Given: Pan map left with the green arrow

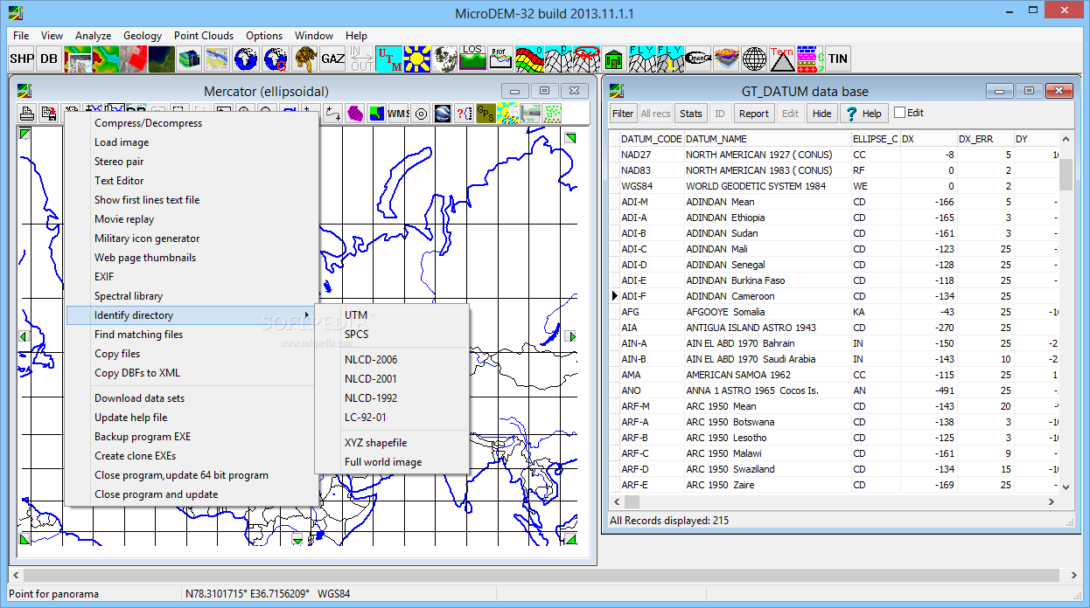Looking at the screenshot, I should 24,336.
